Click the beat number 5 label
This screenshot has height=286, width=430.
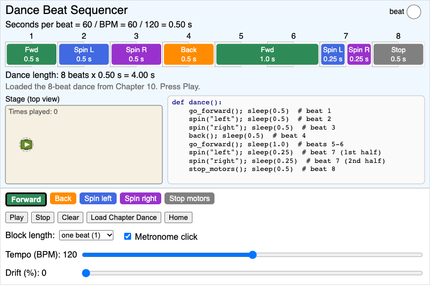(x=241, y=36)
